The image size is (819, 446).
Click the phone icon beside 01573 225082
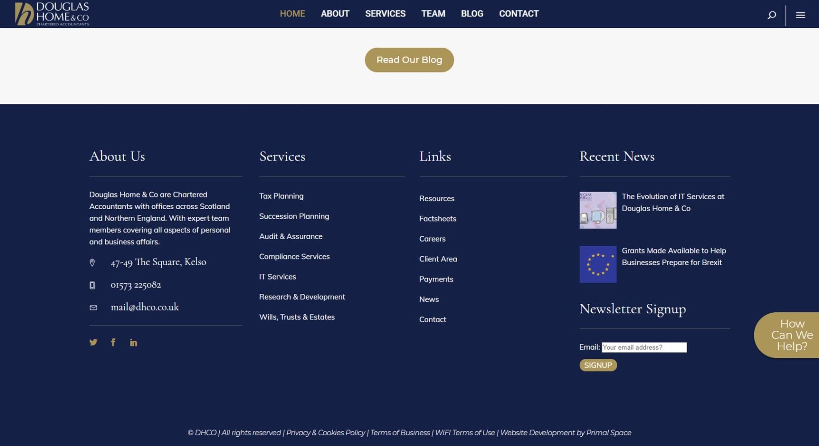pyautogui.click(x=92, y=285)
